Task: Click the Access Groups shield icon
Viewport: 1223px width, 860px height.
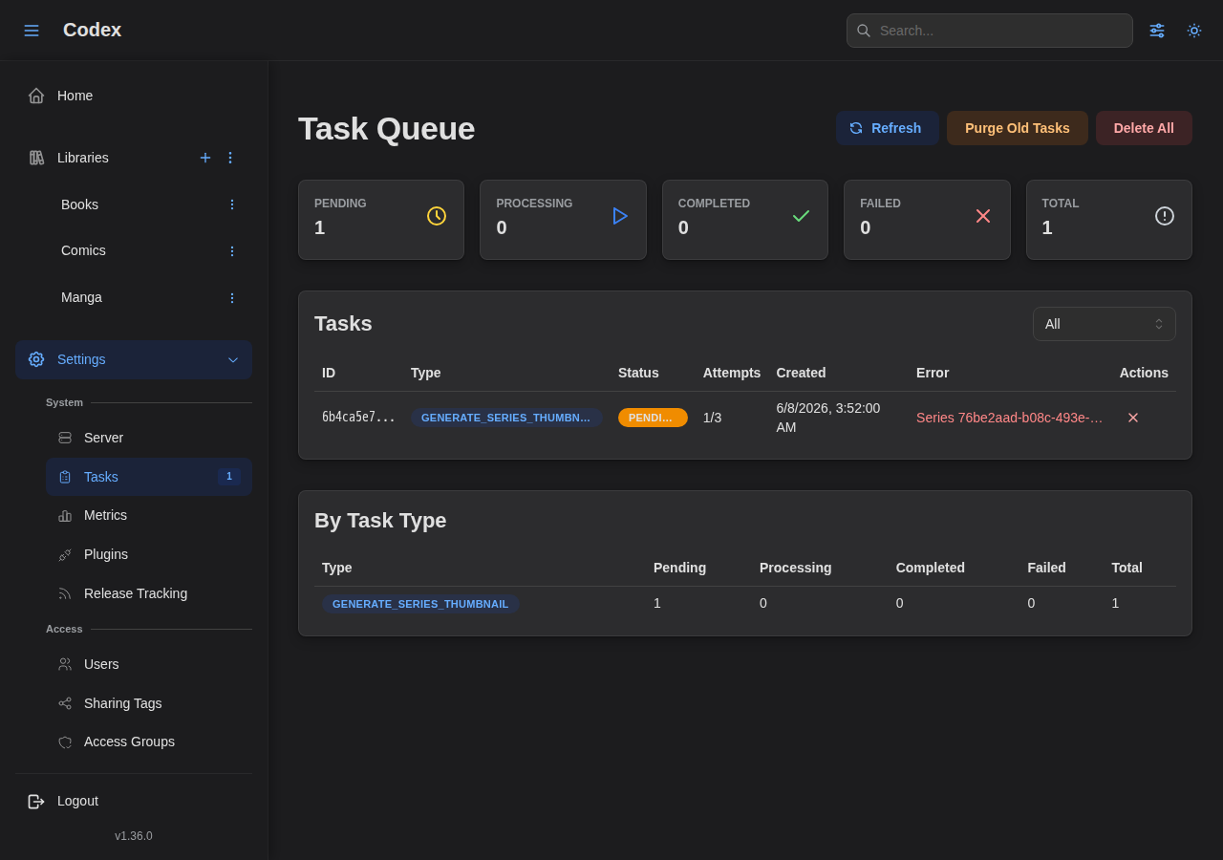Action: pos(65,742)
